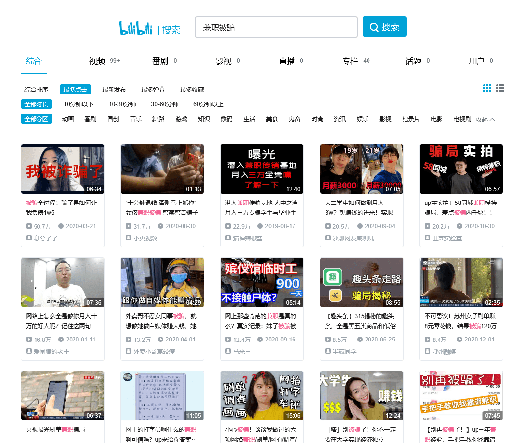Click play count icon next to 50.7万
Image resolution: width=515 pixels, height=443 pixels.
coord(29,226)
